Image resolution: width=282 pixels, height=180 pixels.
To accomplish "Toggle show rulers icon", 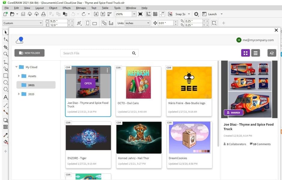I will (149, 14).
